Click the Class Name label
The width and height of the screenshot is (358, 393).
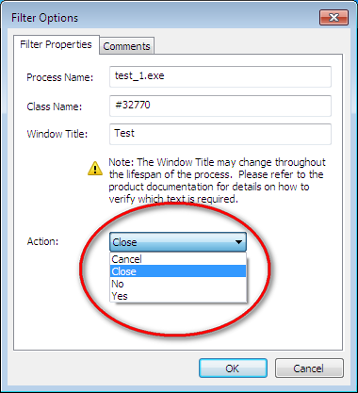(x=55, y=106)
